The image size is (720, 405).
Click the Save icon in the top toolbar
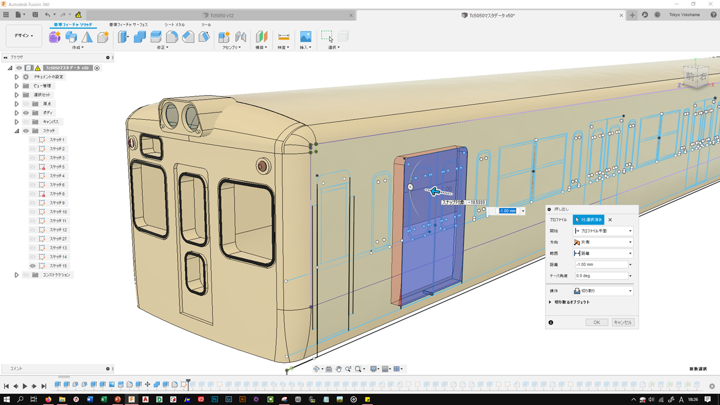pyautogui.click(x=35, y=15)
